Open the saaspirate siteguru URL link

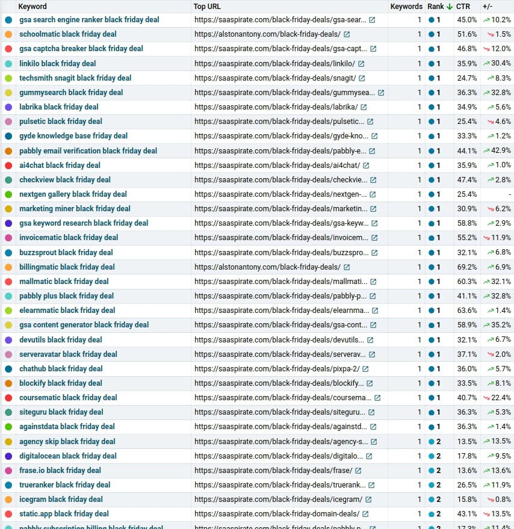280,412
